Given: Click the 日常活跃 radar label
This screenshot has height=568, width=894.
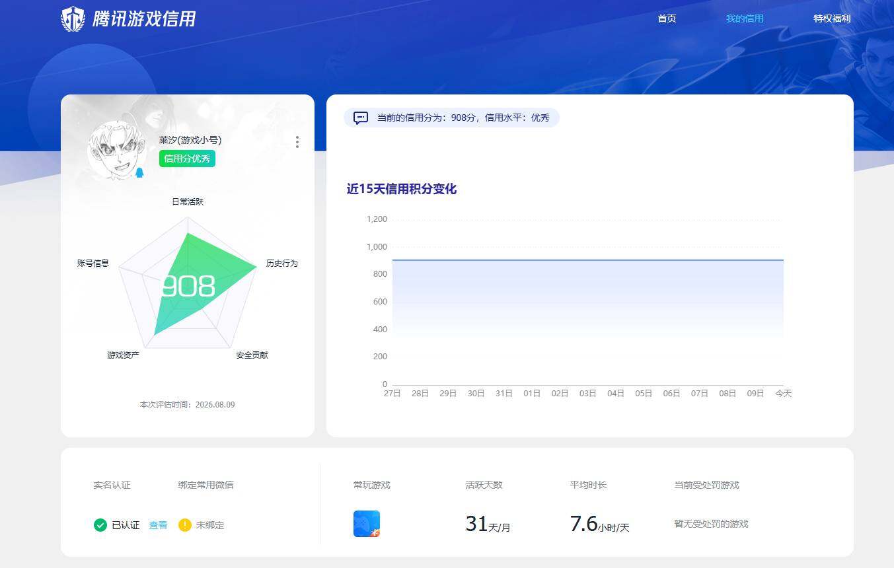Looking at the screenshot, I should pyautogui.click(x=188, y=201).
